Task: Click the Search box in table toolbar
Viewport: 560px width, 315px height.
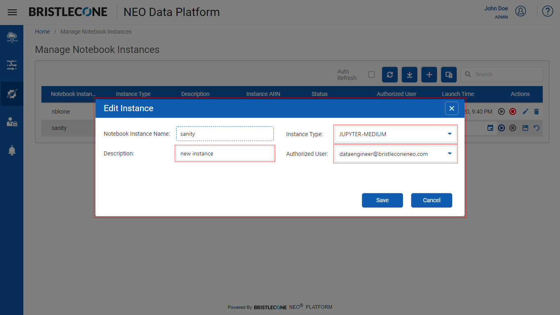Action: pos(502,75)
